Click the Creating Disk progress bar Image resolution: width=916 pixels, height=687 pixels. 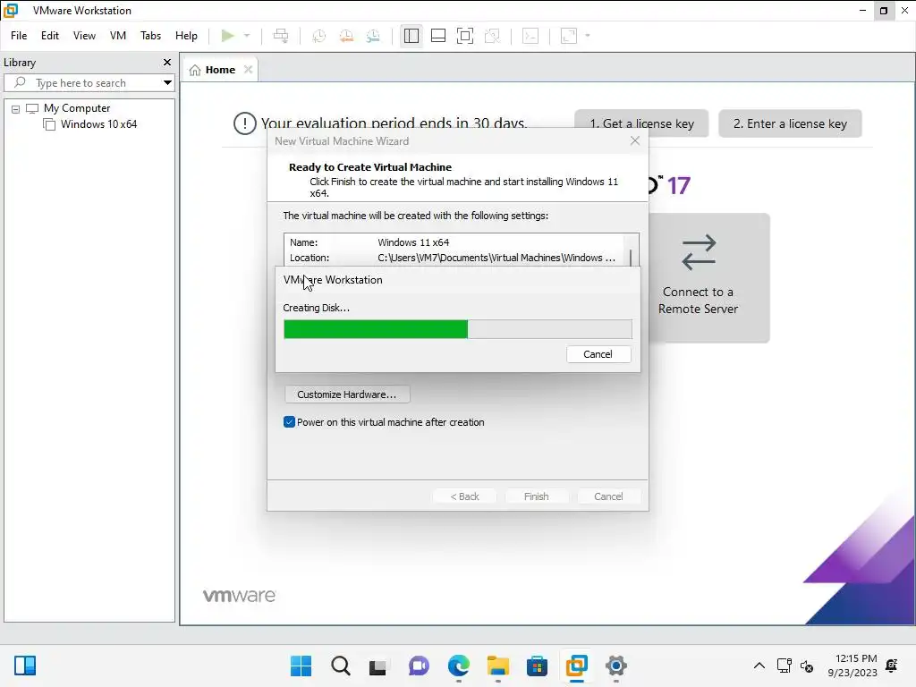(458, 329)
